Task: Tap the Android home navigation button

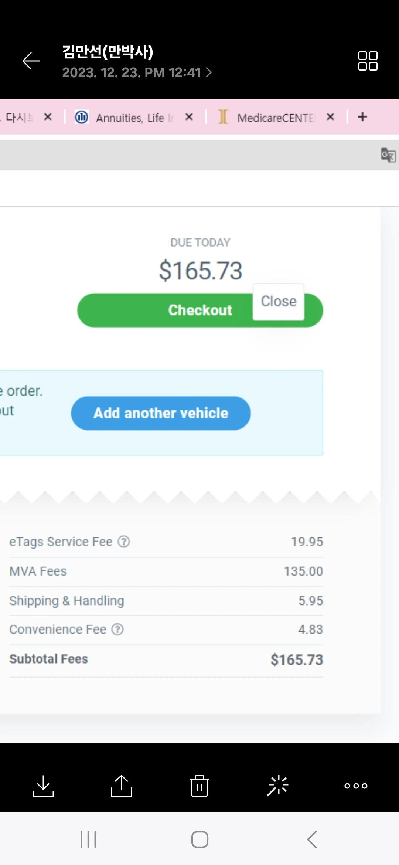Action: coord(199,839)
